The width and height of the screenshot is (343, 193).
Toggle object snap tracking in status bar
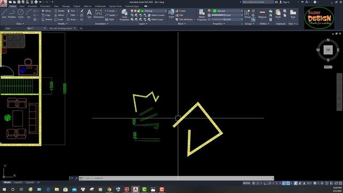(x=284, y=183)
